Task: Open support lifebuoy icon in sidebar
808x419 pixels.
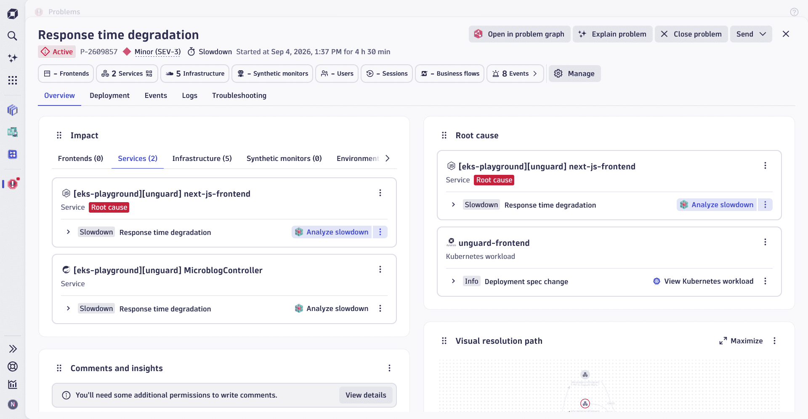Action: coord(13,366)
